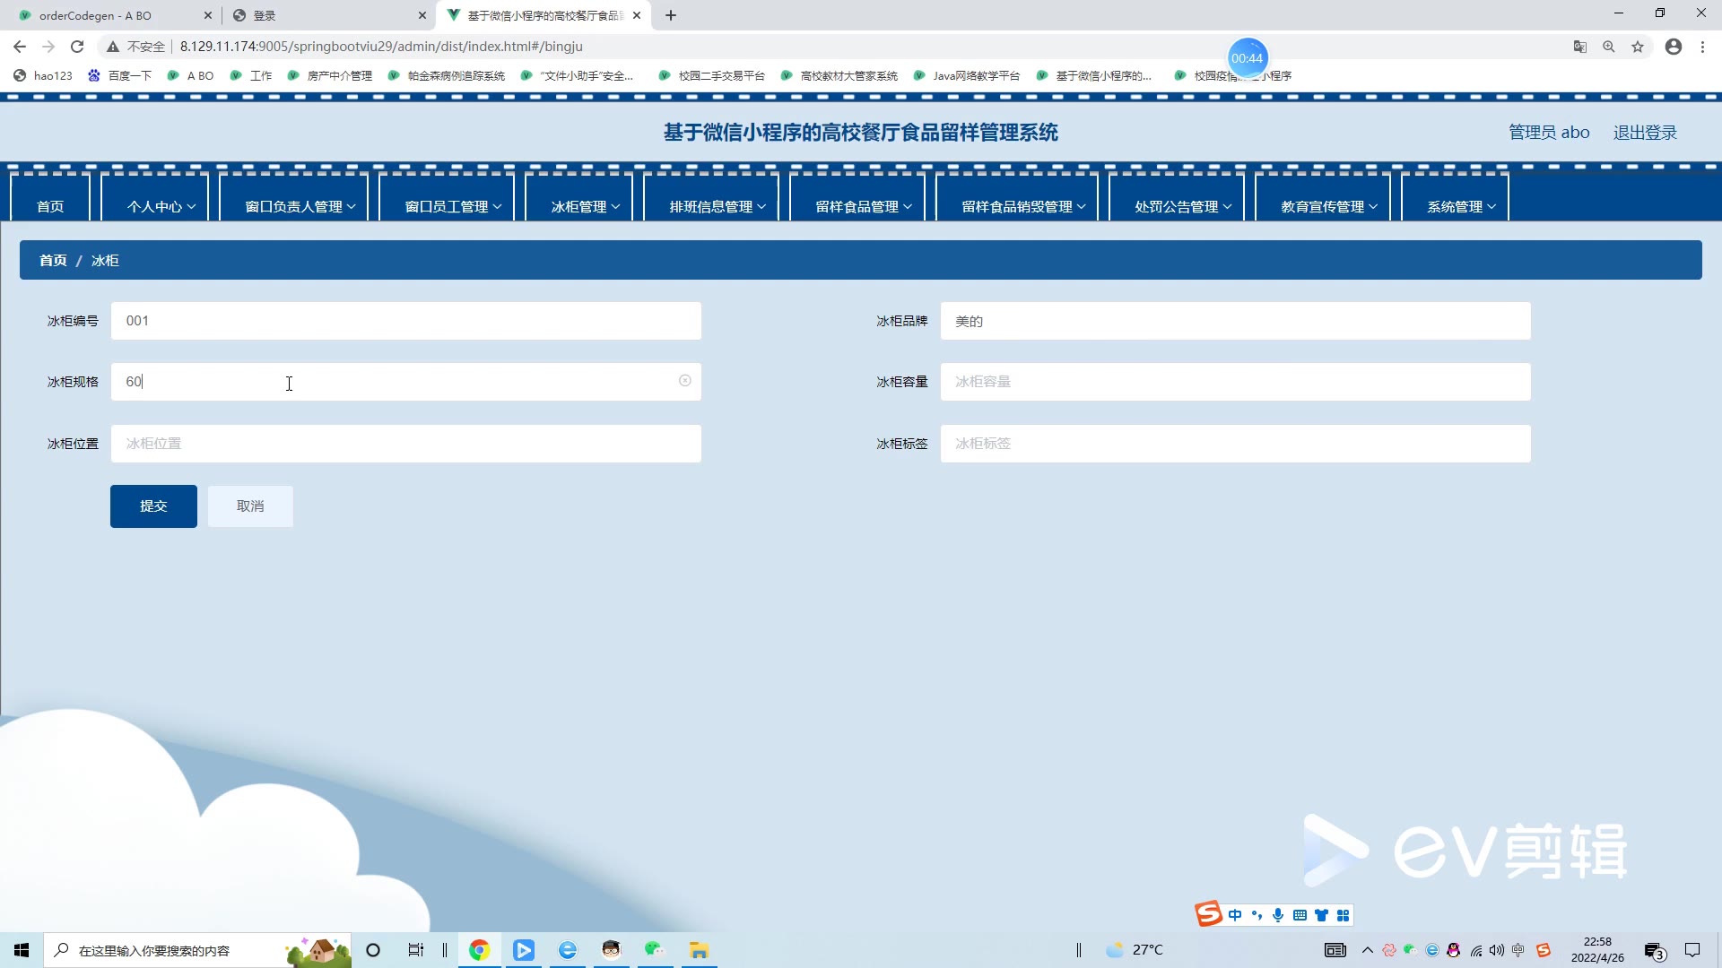Expand 排班信息管理 dropdown menu
Screen dimensions: 1722x968
[717, 207]
